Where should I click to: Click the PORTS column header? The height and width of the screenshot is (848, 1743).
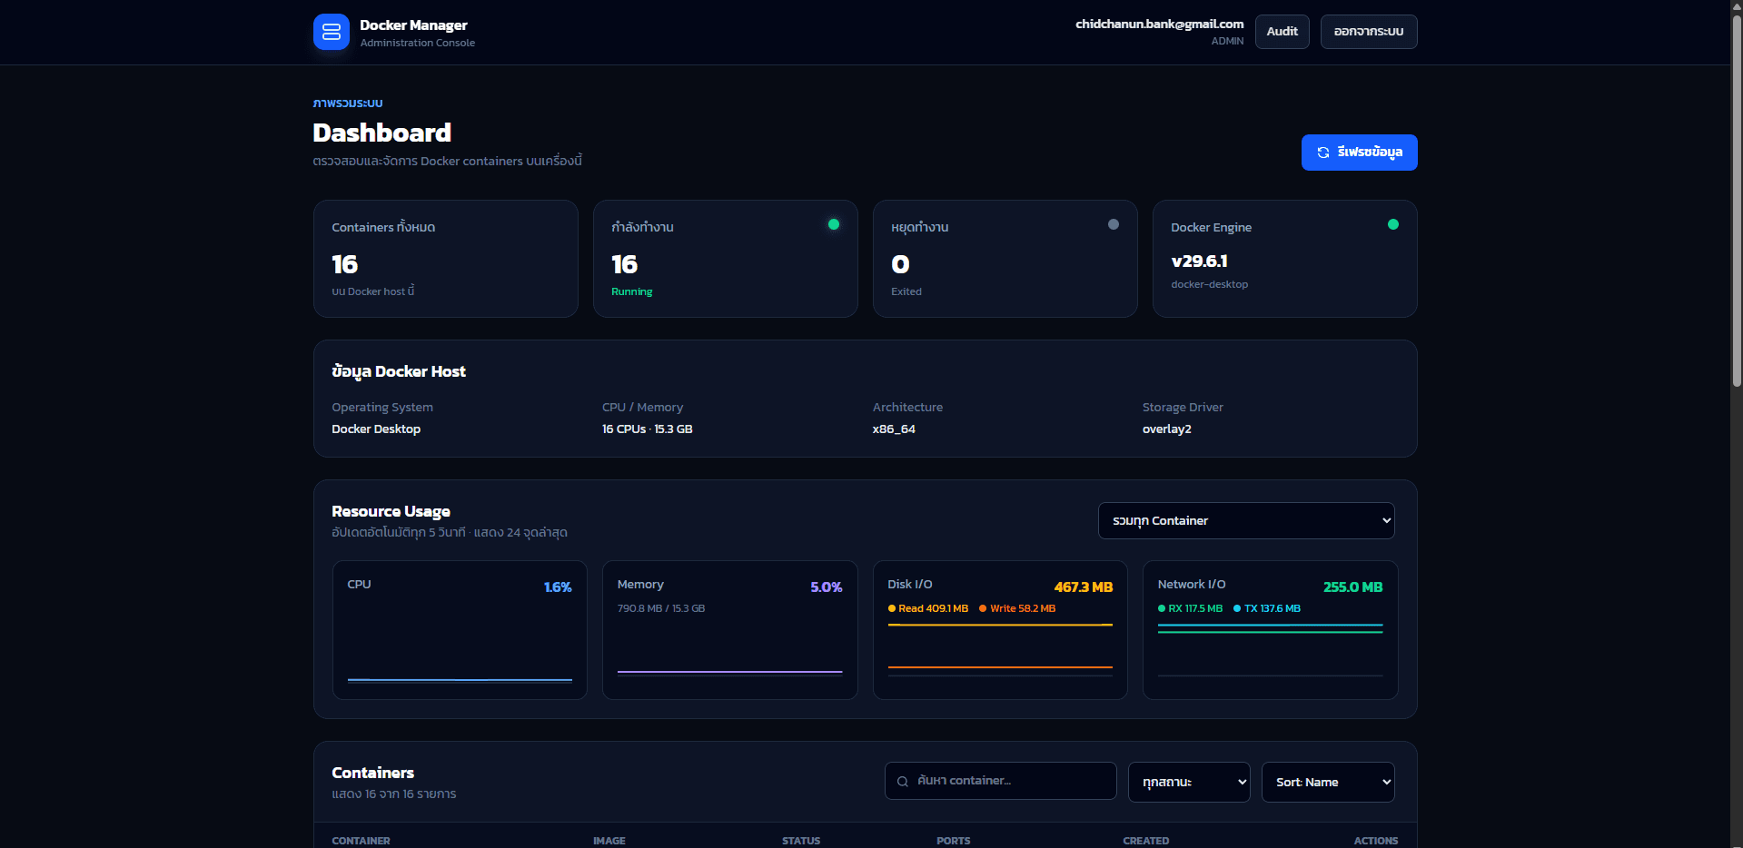click(x=954, y=841)
